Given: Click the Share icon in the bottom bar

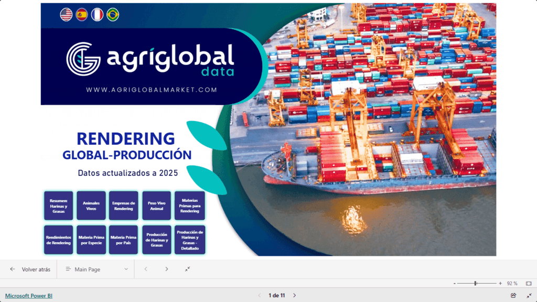Looking at the screenshot, I should [x=513, y=296].
